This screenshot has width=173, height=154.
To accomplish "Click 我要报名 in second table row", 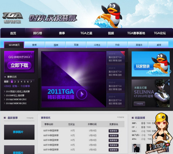I will point(113,136).
